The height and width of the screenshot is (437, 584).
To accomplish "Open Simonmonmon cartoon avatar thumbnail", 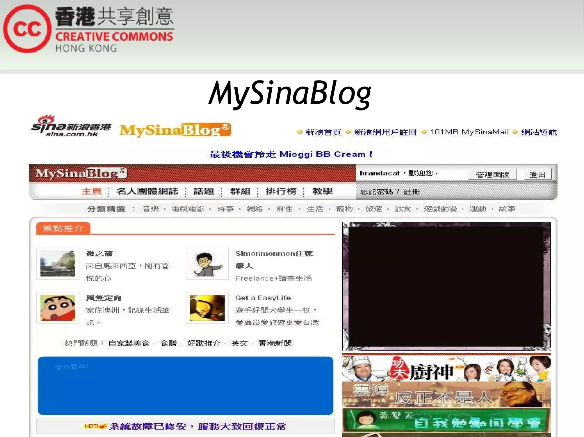I will click(207, 263).
